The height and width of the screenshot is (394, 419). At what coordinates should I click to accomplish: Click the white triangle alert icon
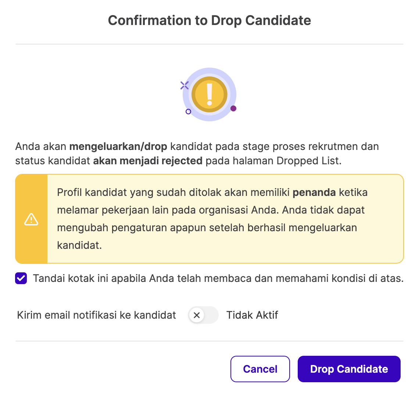(31, 219)
